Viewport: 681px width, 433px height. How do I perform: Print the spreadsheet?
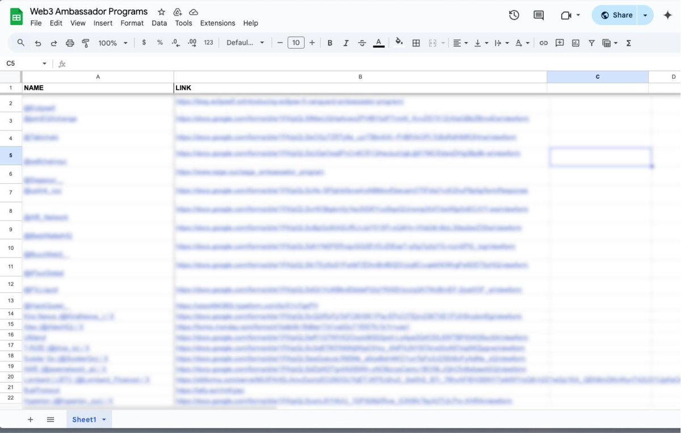pos(70,43)
